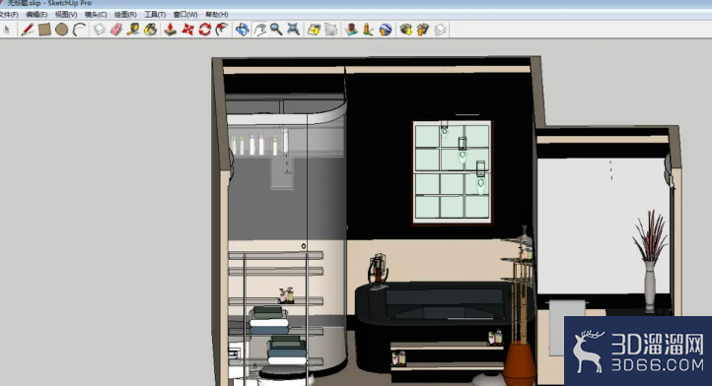Open the 文件(F) menu
The image size is (712, 386).
tap(8, 15)
